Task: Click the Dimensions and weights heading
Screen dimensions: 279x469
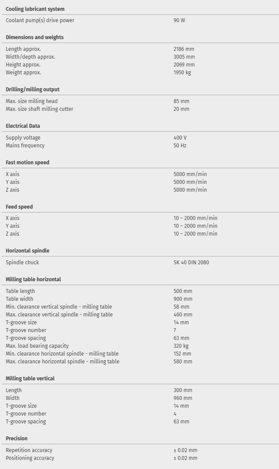Action: point(34,37)
